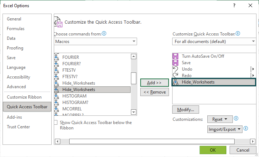
Task: Click the Customize Quick Access Toolbar header icon
Action: click(x=58, y=22)
